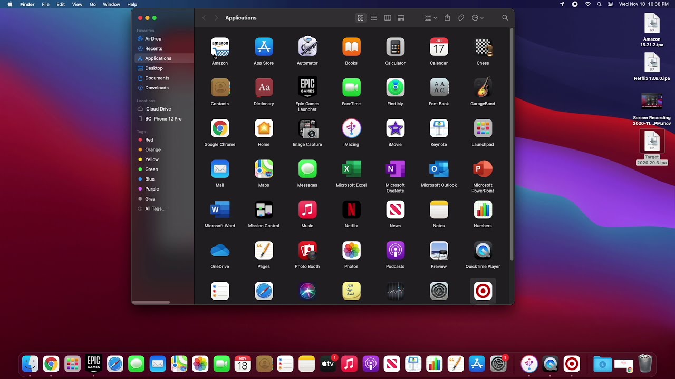Select the Image Capture app icon

click(x=307, y=128)
